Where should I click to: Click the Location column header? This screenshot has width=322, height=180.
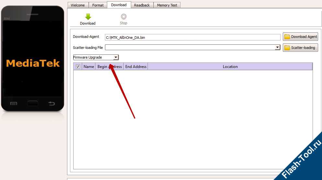pos(230,67)
